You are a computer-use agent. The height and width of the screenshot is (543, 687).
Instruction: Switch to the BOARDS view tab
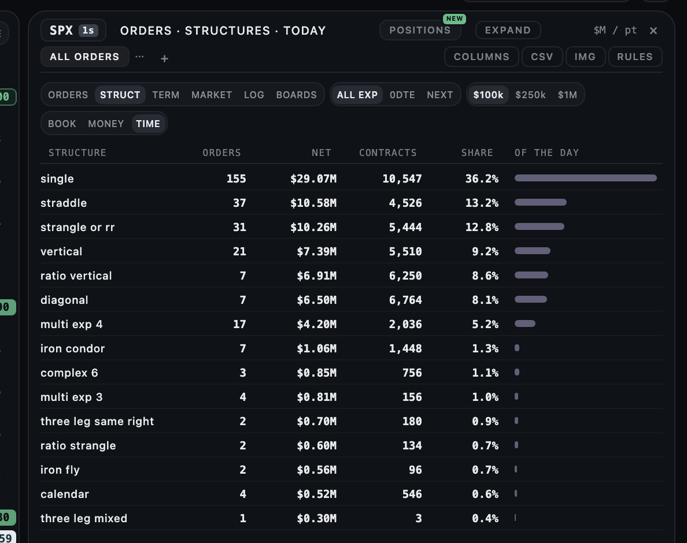coord(296,95)
